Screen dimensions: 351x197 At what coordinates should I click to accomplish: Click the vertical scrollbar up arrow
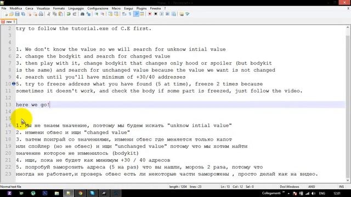pyautogui.click(x=348, y=28)
